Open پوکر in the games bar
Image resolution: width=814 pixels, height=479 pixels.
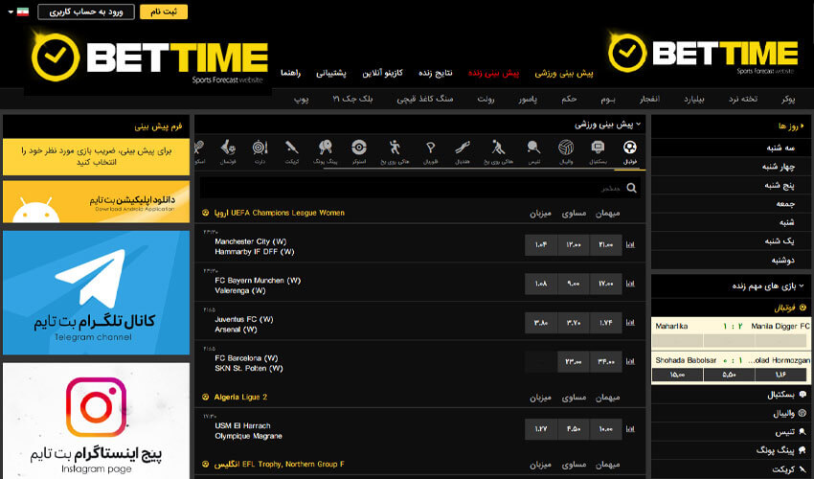pos(788,99)
